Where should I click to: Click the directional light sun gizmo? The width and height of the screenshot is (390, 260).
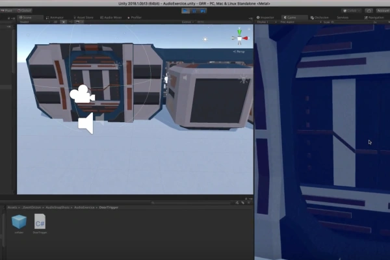click(205, 39)
